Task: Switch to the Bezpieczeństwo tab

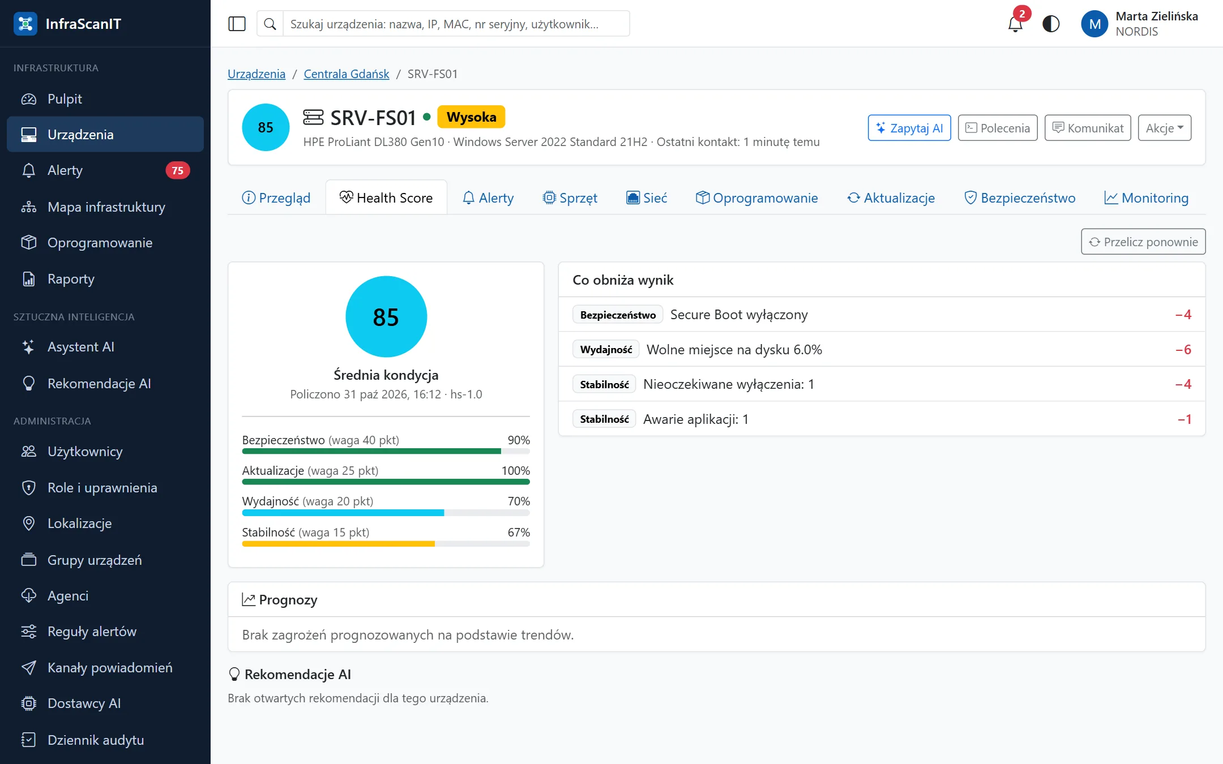Action: pos(1020,198)
